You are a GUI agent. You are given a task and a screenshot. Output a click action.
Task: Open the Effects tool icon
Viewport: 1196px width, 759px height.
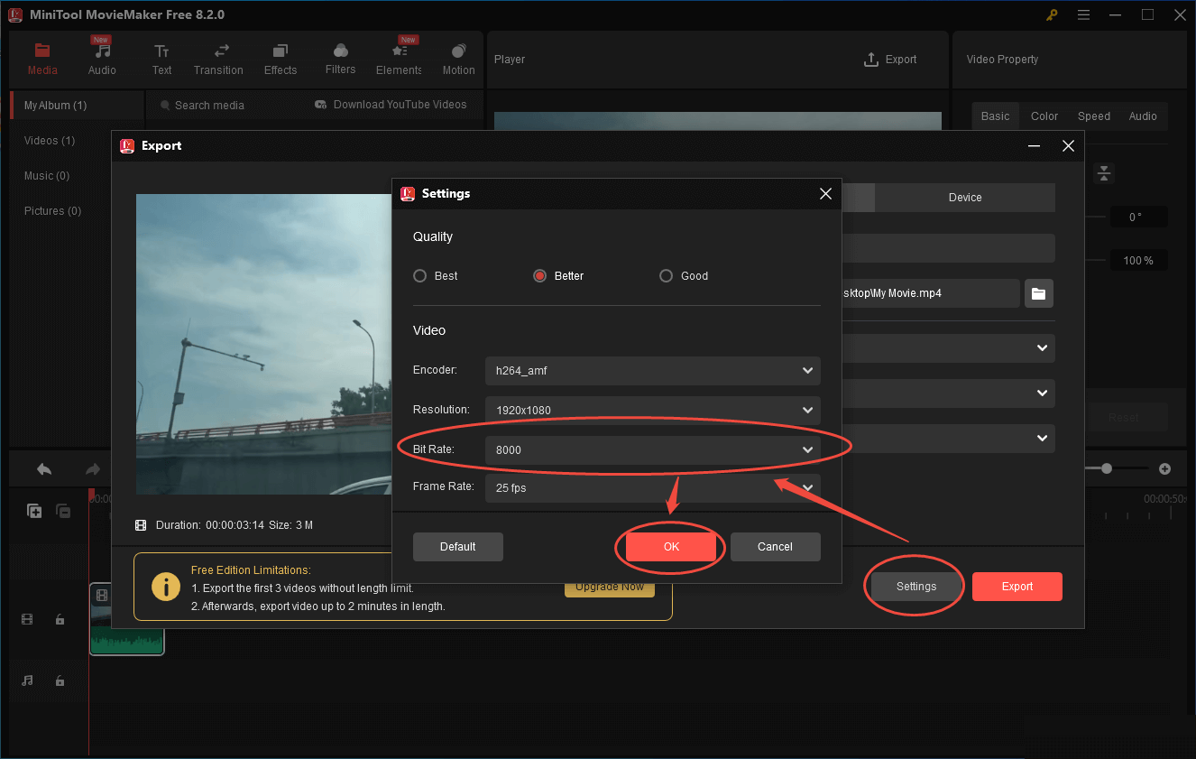(281, 51)
